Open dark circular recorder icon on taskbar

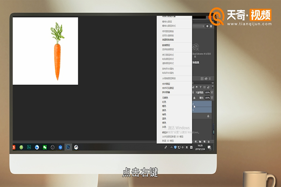click(x=52, y=147)
